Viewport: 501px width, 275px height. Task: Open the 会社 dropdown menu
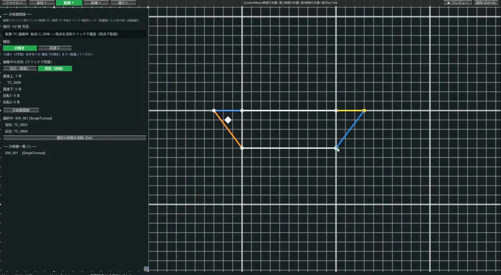[x=41, y=3]
